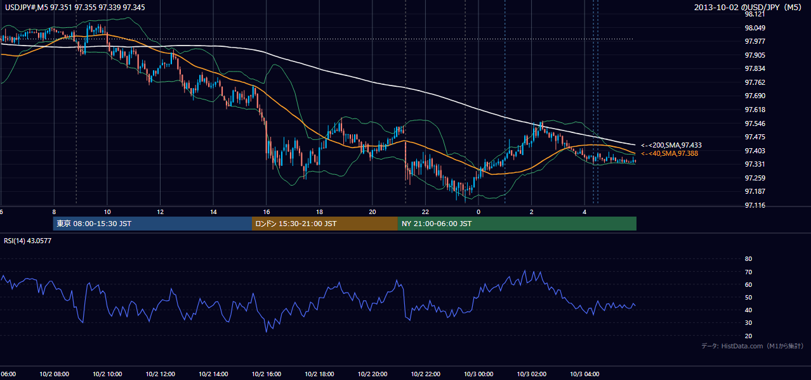811x380 pixels.
Task: Click the 10/3 04:00 time axis label
Action: [x=584, y=374]
